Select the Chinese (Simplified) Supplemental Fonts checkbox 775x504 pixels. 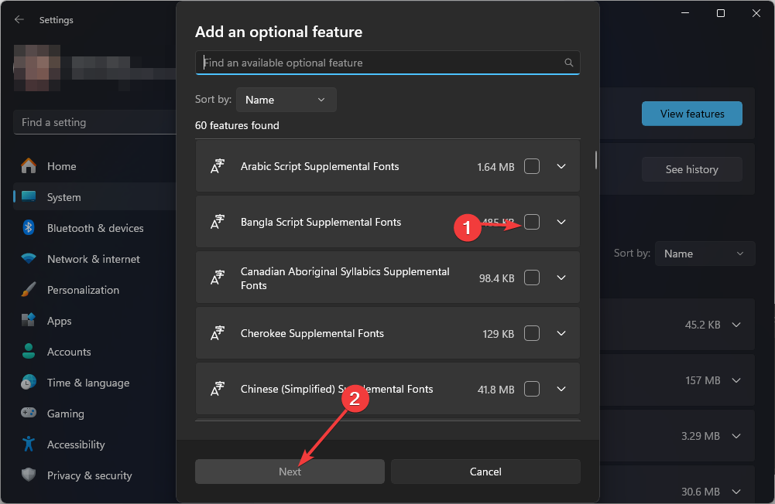[532, 389]
